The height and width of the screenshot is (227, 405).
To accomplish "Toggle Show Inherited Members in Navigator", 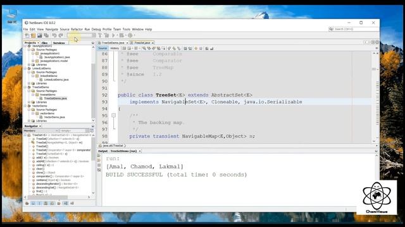I will click(x=27, y=203).
